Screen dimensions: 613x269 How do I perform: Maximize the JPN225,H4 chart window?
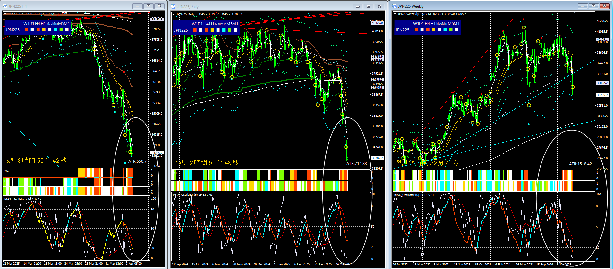point(148,6)
